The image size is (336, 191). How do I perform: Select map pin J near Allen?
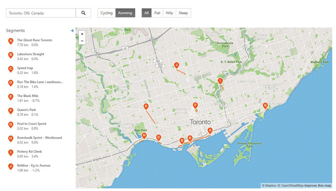[177, 65]
